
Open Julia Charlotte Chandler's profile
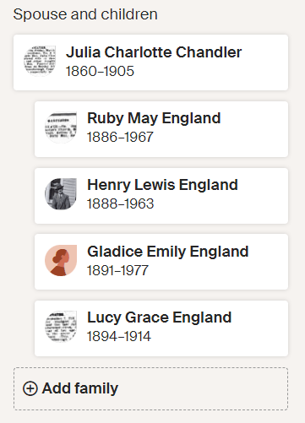coord(154,52)
